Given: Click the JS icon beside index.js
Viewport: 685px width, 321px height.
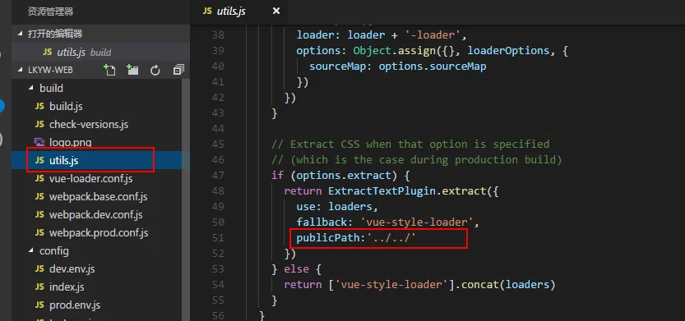Looking at the screenshot, I should (39, 287).
